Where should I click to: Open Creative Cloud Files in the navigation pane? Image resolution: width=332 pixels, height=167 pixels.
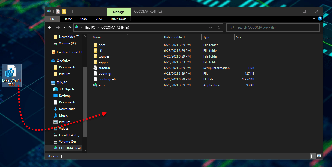point(69,52)
